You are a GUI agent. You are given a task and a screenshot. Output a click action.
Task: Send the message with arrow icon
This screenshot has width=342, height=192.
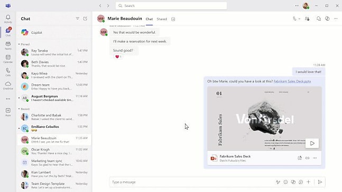click(320, 182)
